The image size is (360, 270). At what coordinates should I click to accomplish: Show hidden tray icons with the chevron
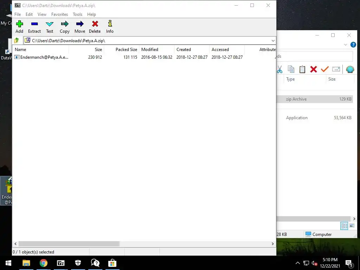click(x=297, y=263)
